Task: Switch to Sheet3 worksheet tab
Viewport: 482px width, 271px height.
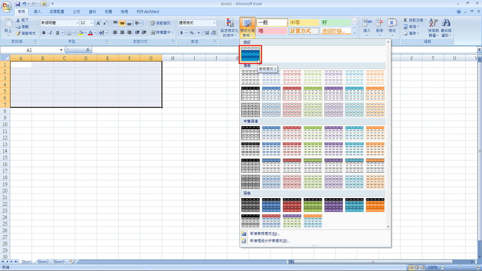Action: tap(59, 262)
